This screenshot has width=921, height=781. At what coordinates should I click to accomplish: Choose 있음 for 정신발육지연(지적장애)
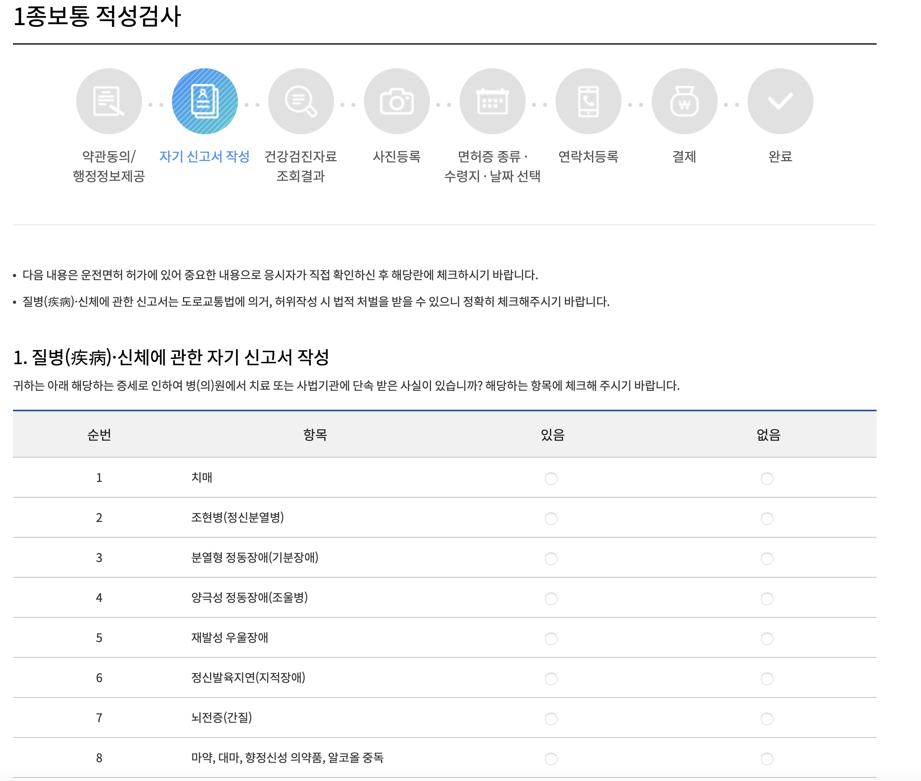point(551,679)
